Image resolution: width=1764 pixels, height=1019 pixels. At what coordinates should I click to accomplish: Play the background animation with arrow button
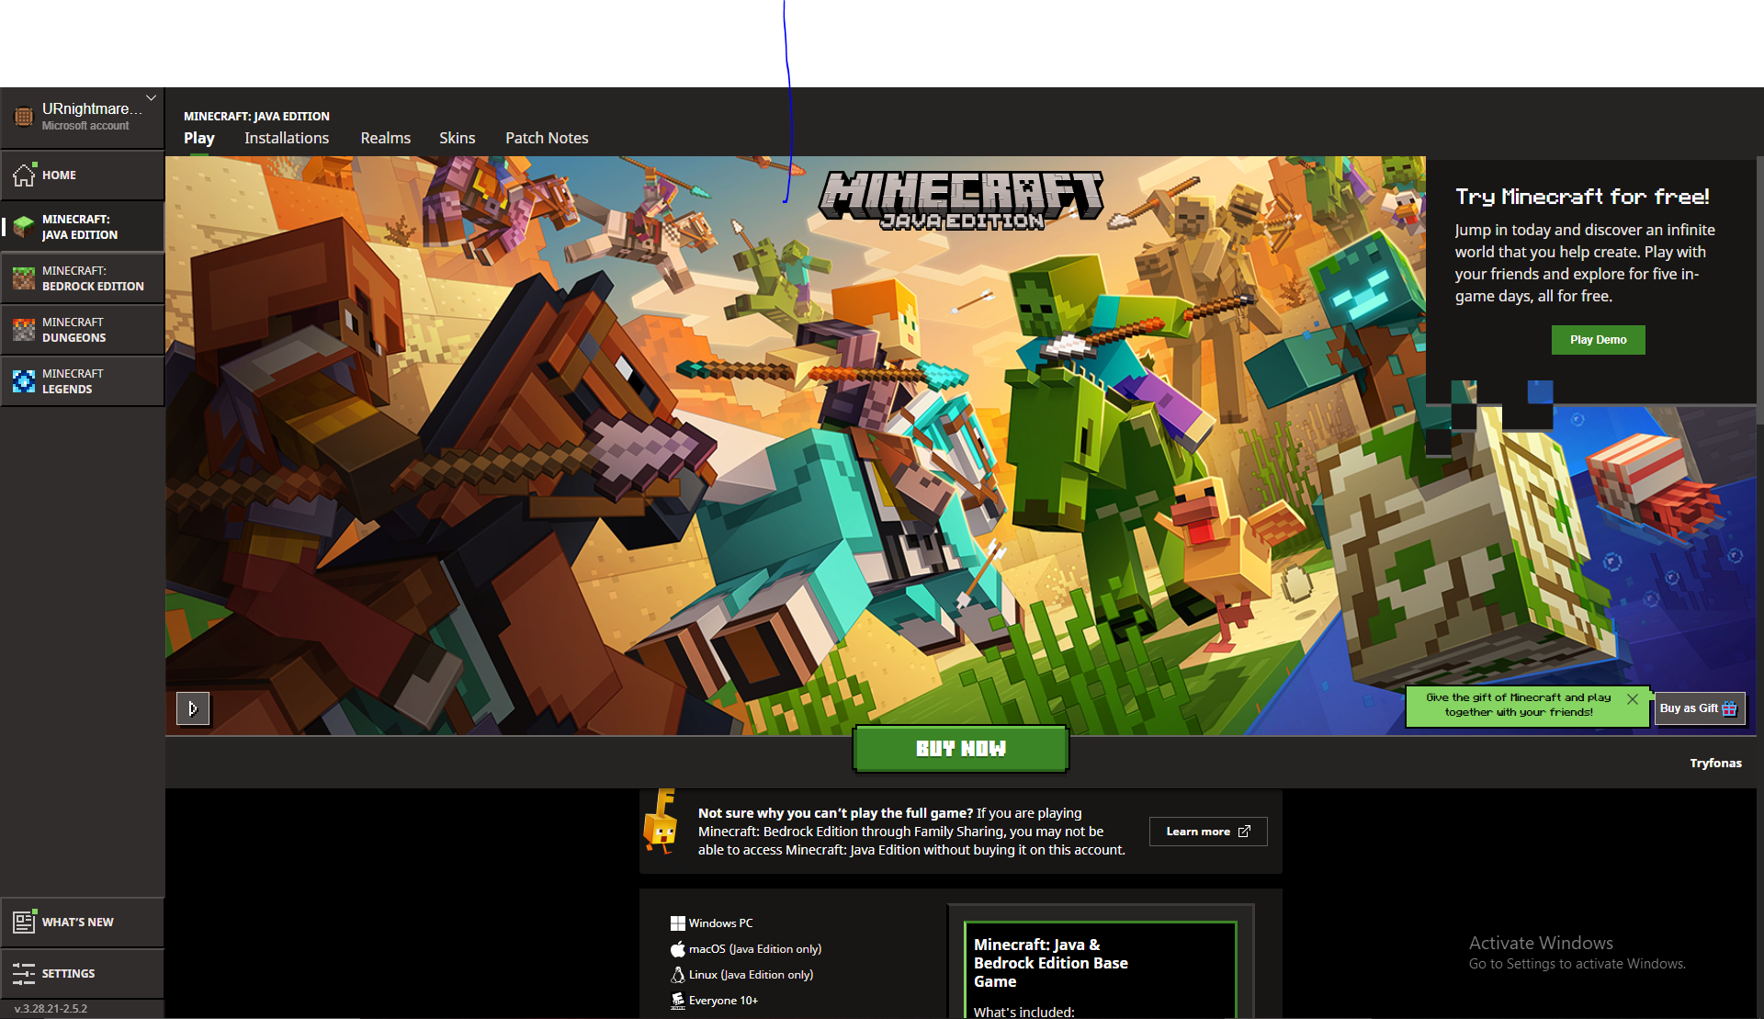(x=193, y=708)
